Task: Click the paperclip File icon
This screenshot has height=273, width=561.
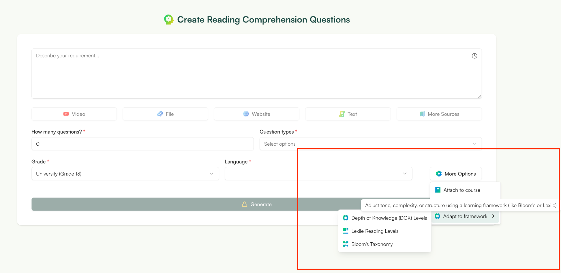Action: click(x=160, y=114)
